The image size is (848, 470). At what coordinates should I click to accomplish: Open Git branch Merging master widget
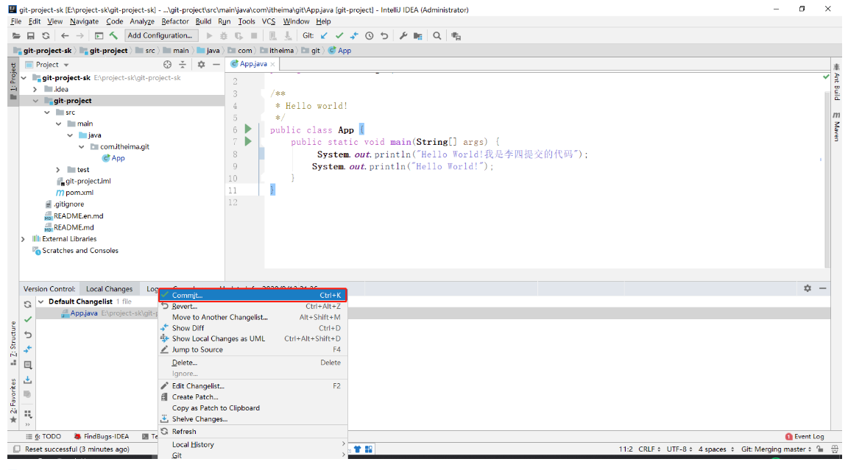tap(776, 449)
